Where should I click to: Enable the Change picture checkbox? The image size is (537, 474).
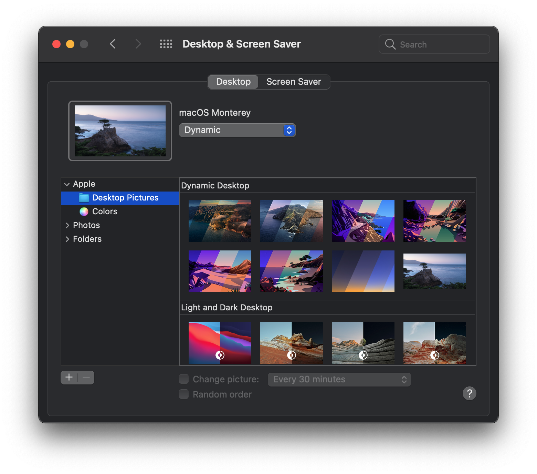(x=184, y=379)
